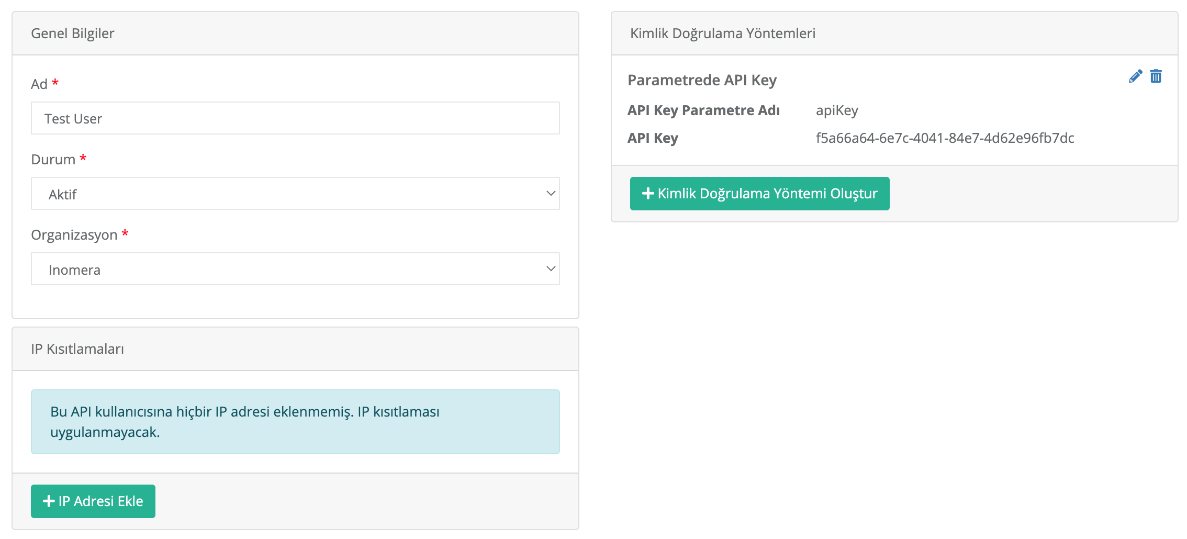Click the apiKey parameter value
The width and height of the screenshot is (1187, 539).
click(x=837, y=110)
